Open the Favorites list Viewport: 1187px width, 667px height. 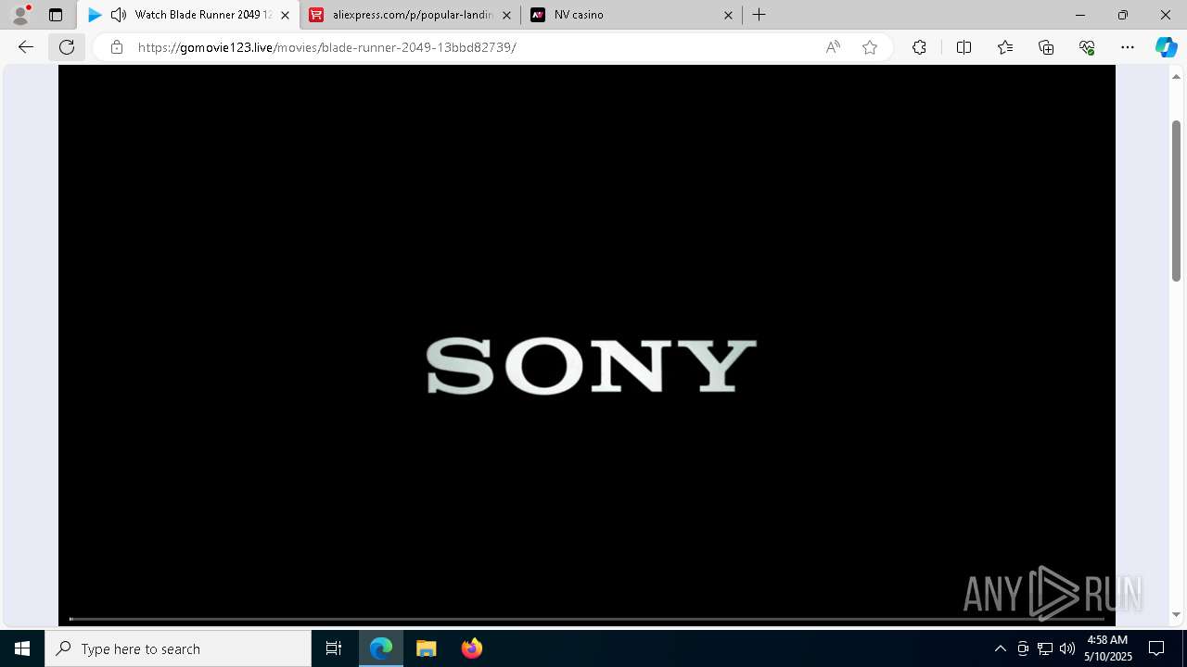coord(1005,47)
